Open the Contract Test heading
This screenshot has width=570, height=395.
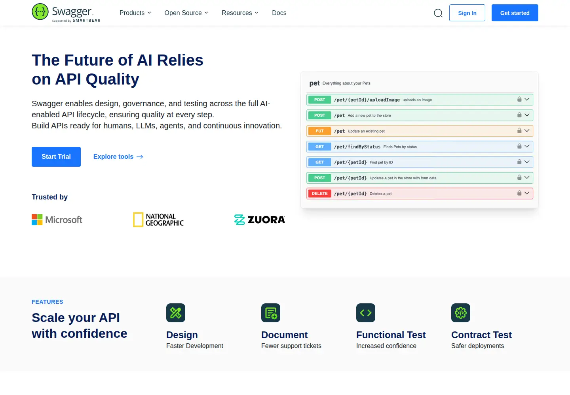[x=481, y=335]
